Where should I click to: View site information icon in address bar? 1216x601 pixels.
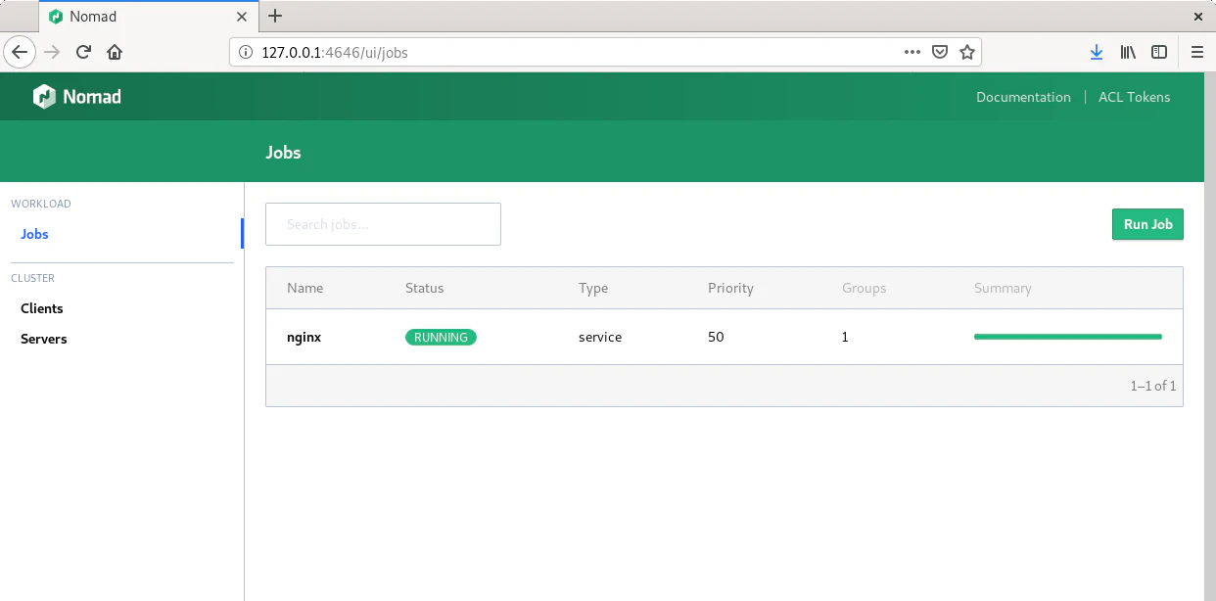(x=245, y=53)
